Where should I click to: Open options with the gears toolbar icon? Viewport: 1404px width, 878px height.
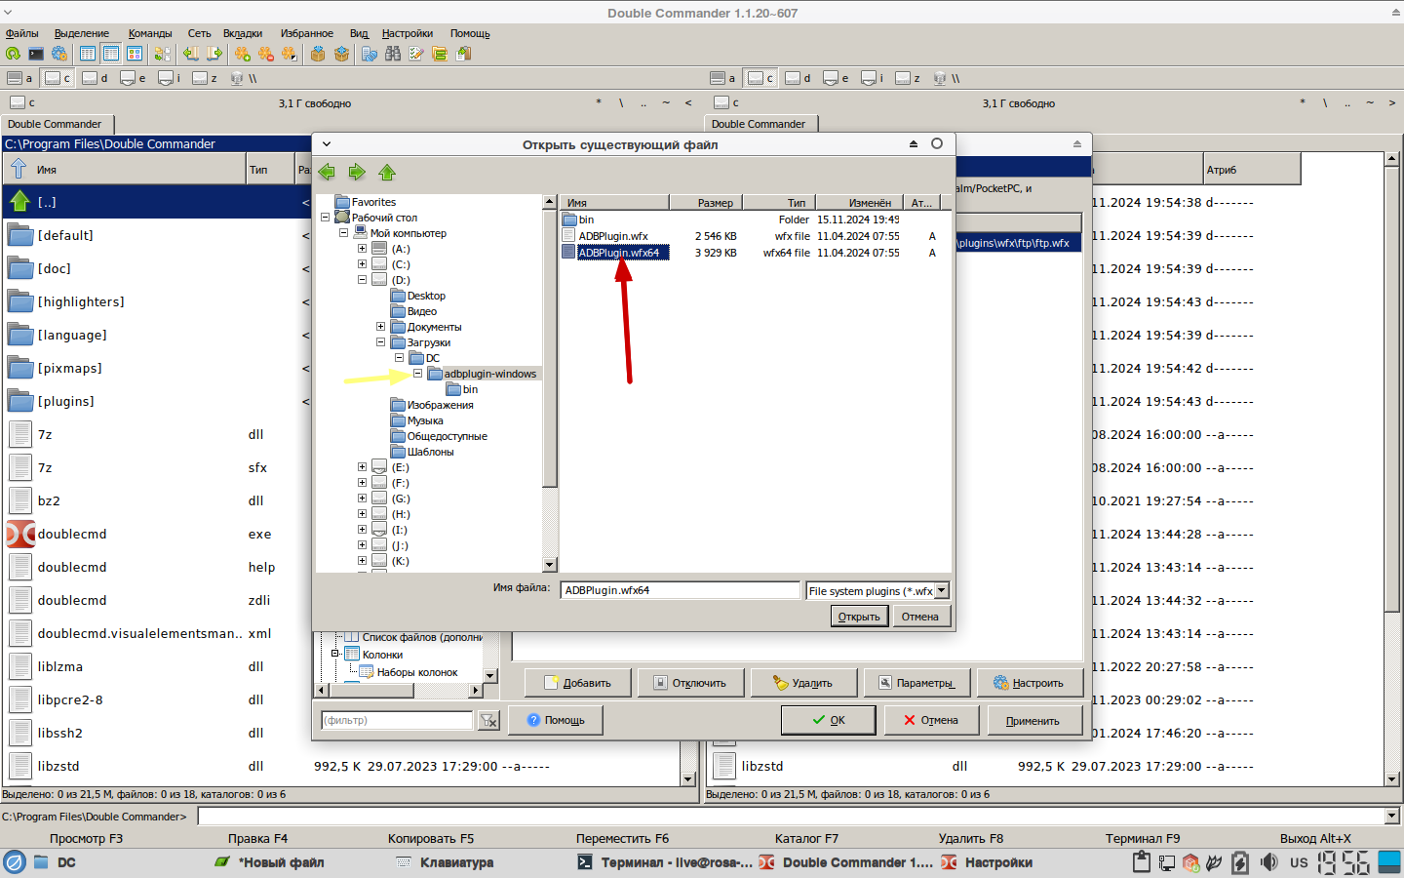59,54
